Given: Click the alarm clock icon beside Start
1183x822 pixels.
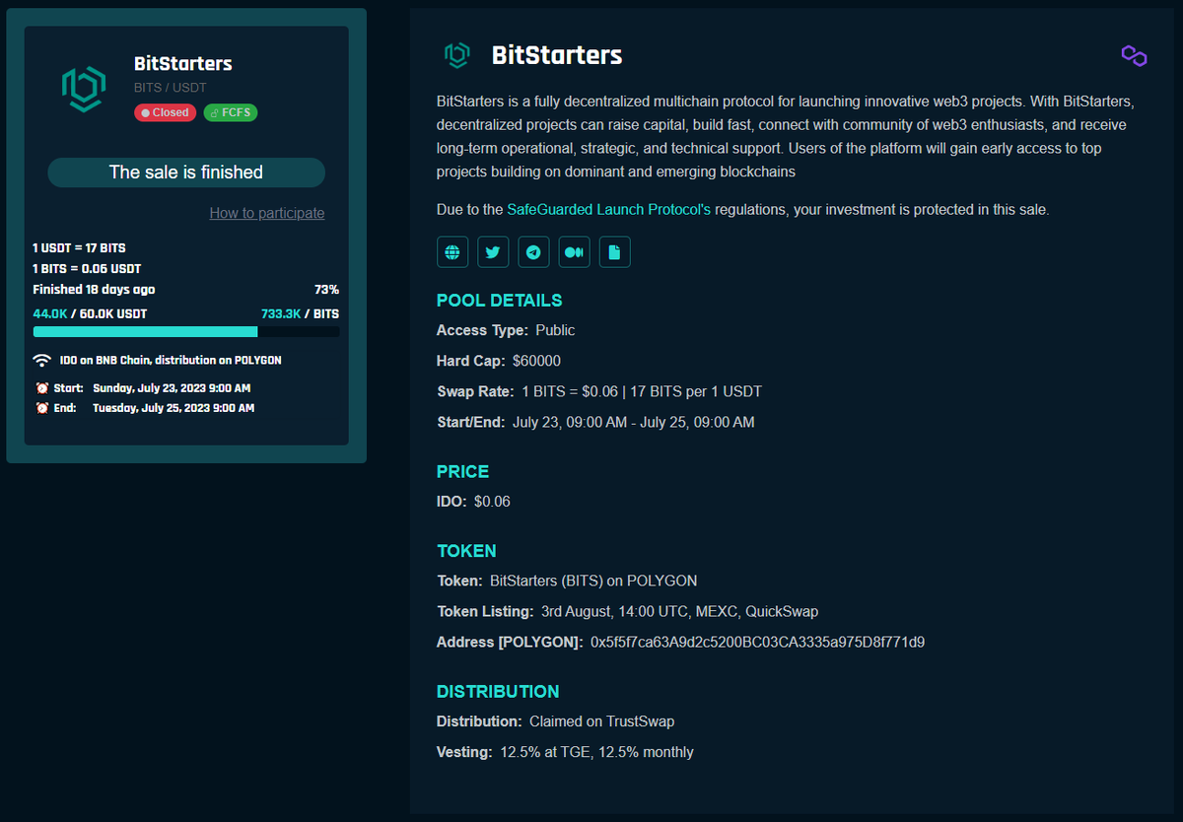Looking at the screenshot, I should tap(42, 388).
